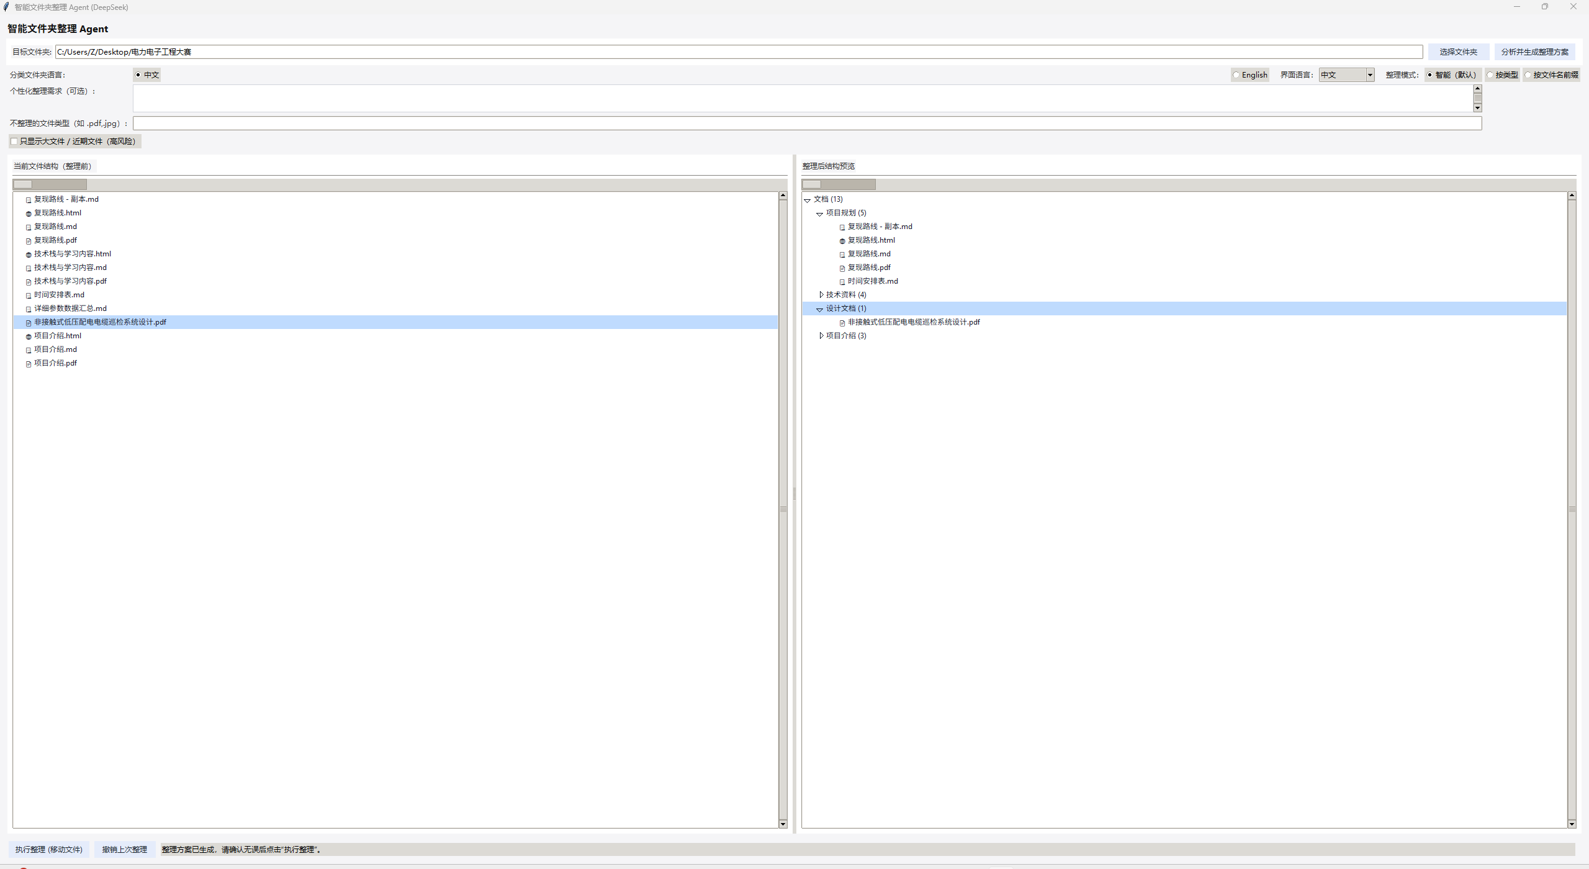Image resolution: width=1589 pixels, height=869 pixels.
Task: Enable 只显示大文件 / 近期文件 checkbox
Action: click(x=14, y=142)
